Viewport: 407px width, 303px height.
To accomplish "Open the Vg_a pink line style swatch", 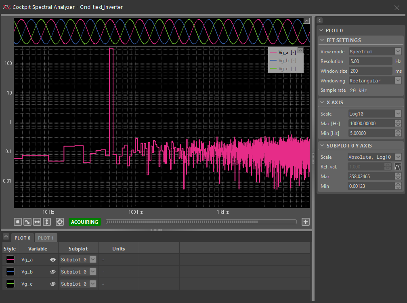I will coord(10,260).
